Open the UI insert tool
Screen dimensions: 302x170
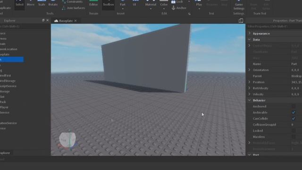pyautogui.click(x=134, y=3)
